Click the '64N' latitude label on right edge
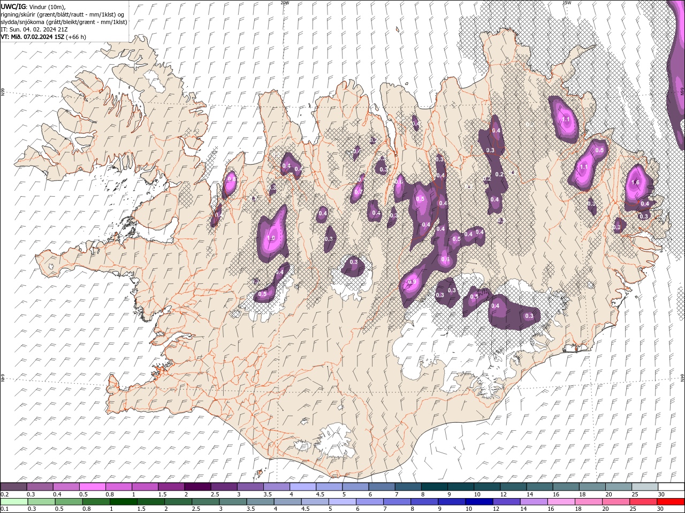This screenshot has height=513, width=685. (682, 378)
